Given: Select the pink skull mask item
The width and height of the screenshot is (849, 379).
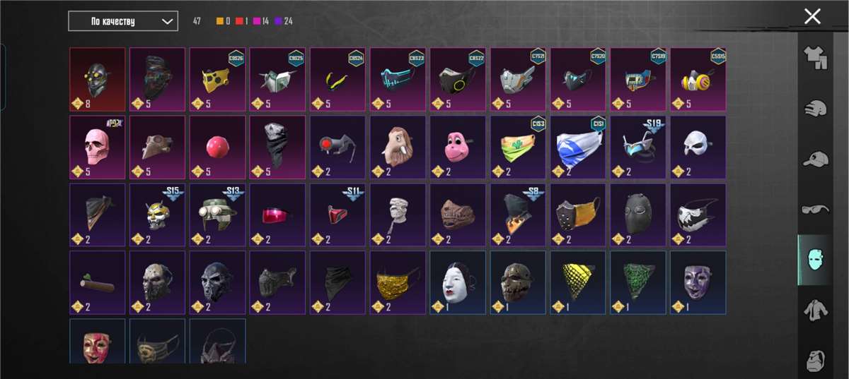Looking at the screenshot, I should [98, 146].
